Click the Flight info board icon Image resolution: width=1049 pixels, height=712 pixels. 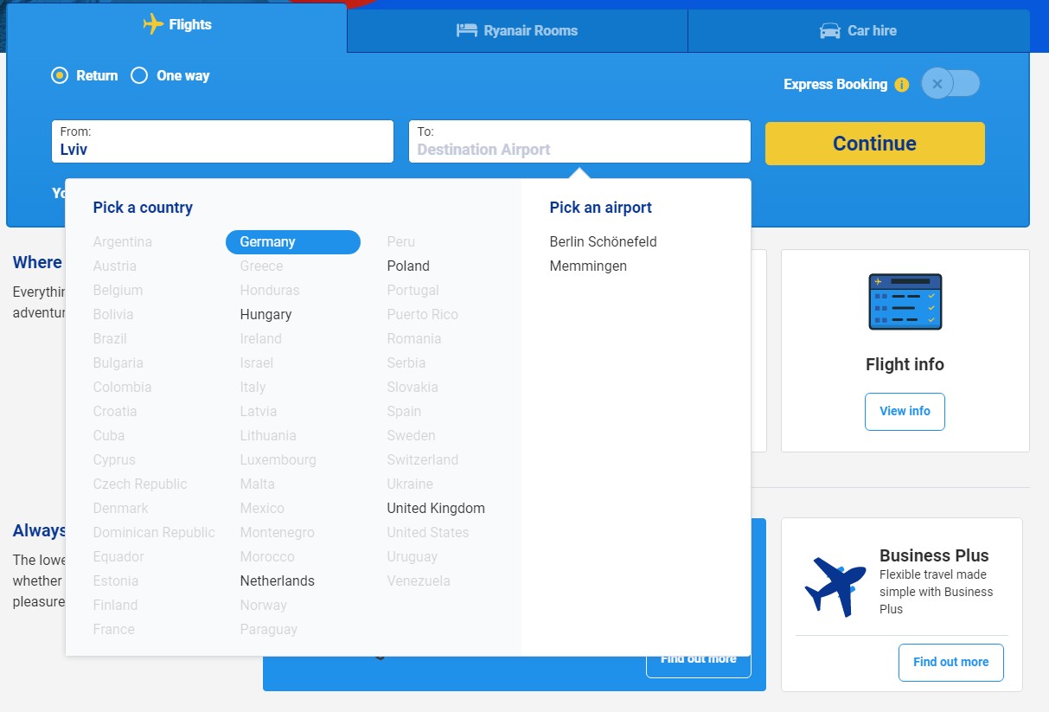(905, 302)
